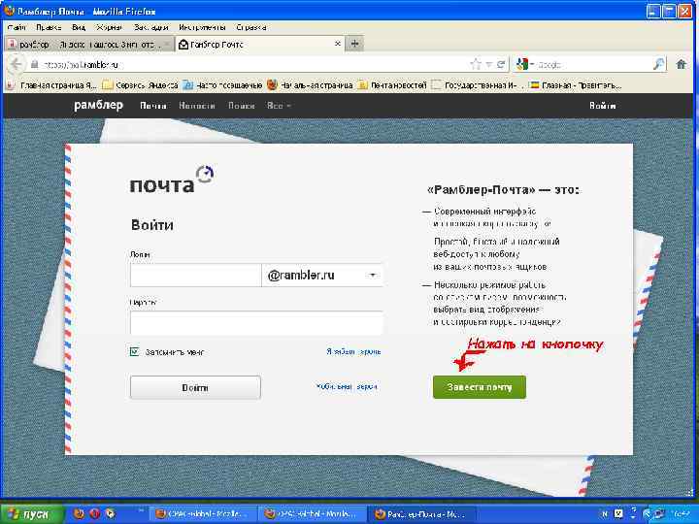Bookmark page with the star icon
This screenshot has height=524, width=699.
pyautogui.click(x=476, y=65)
